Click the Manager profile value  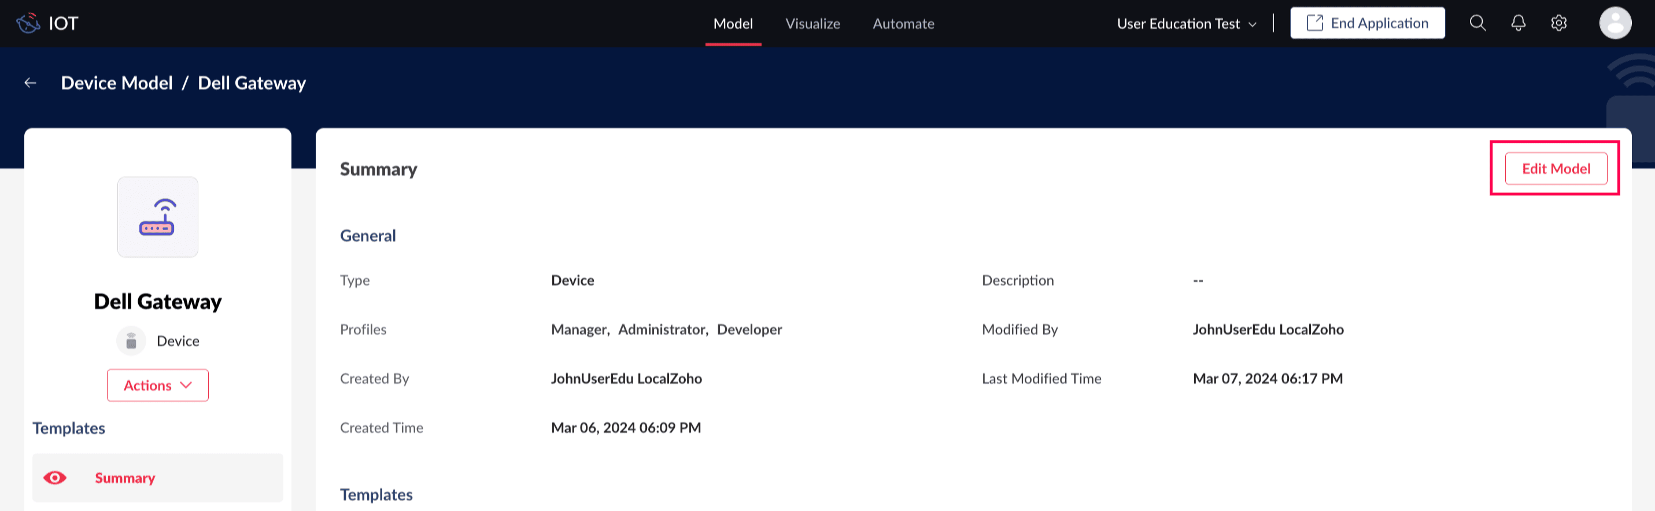pos(579,329)
